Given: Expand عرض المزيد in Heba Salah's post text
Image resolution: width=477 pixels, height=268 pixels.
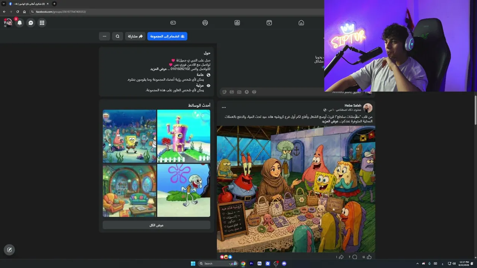Looking at the screenshot, I should (330, 121).
